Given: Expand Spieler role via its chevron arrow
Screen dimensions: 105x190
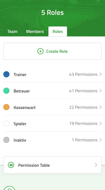Looking at the screenshot, I should click(x=101, y=123).
